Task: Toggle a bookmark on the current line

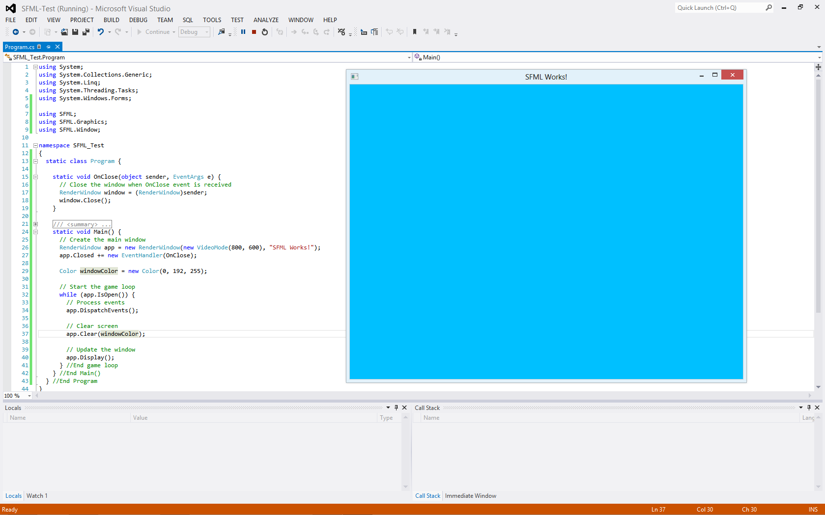Action: click(415, 32)
